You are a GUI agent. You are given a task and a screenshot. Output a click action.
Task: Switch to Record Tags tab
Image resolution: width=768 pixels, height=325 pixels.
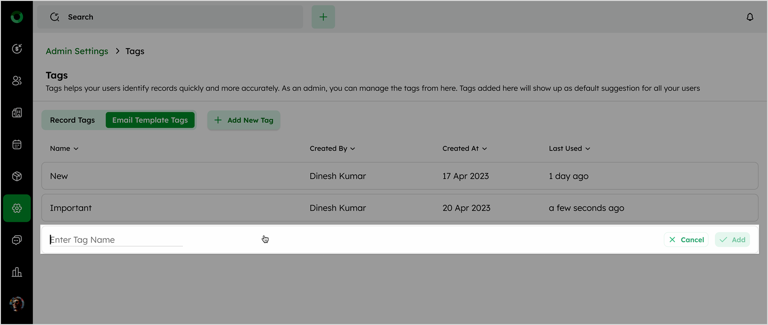pos(72,120)
